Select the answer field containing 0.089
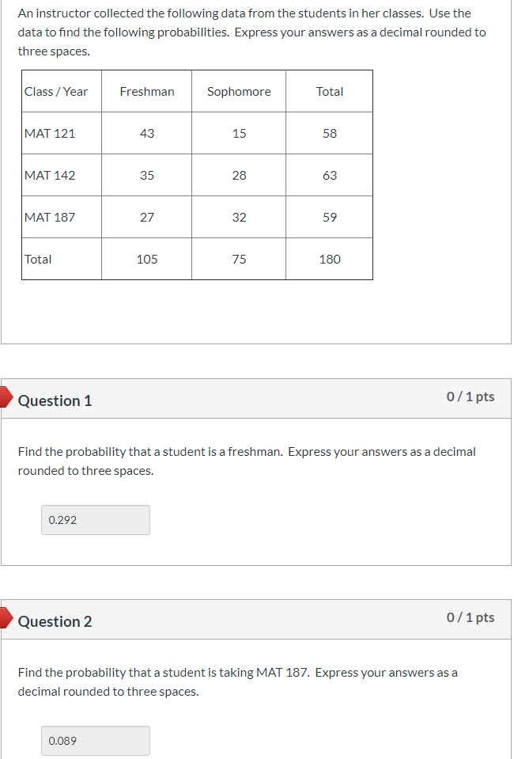 95,741
